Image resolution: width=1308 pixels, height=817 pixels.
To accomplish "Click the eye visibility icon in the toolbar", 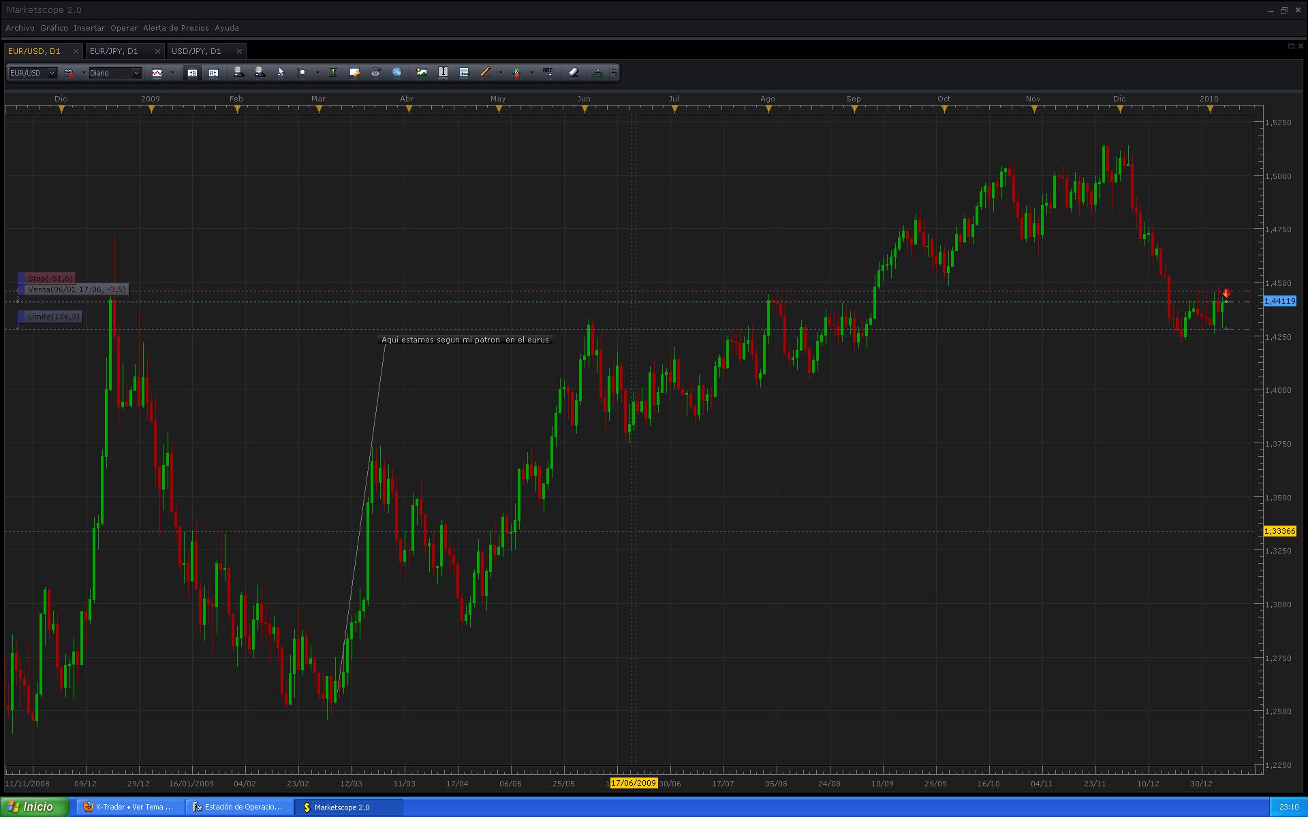I will coord(375,72).
